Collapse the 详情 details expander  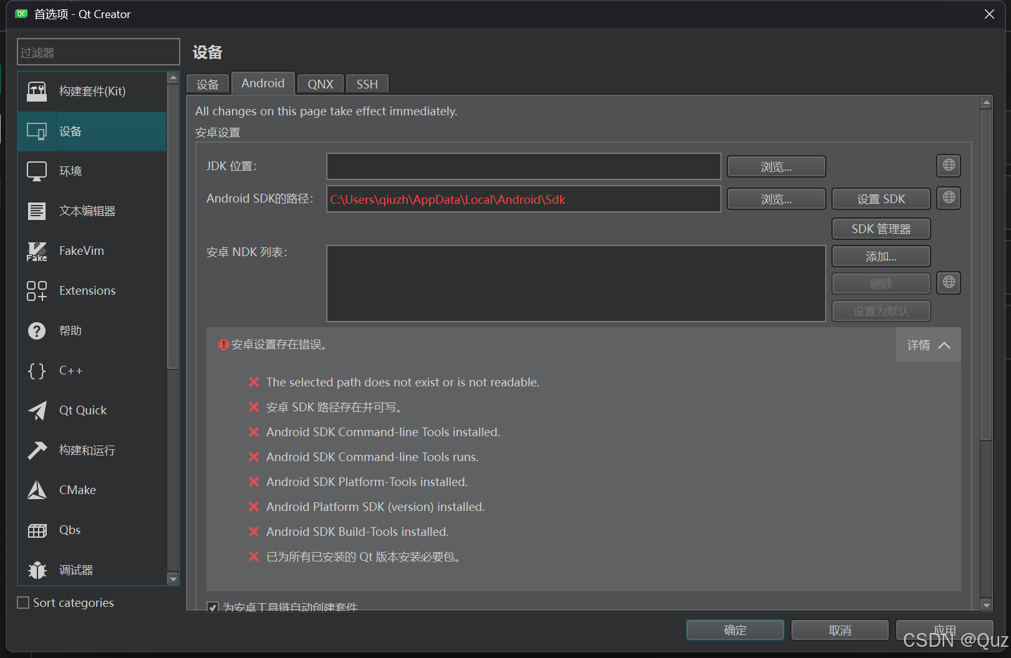tap(929, 345)
